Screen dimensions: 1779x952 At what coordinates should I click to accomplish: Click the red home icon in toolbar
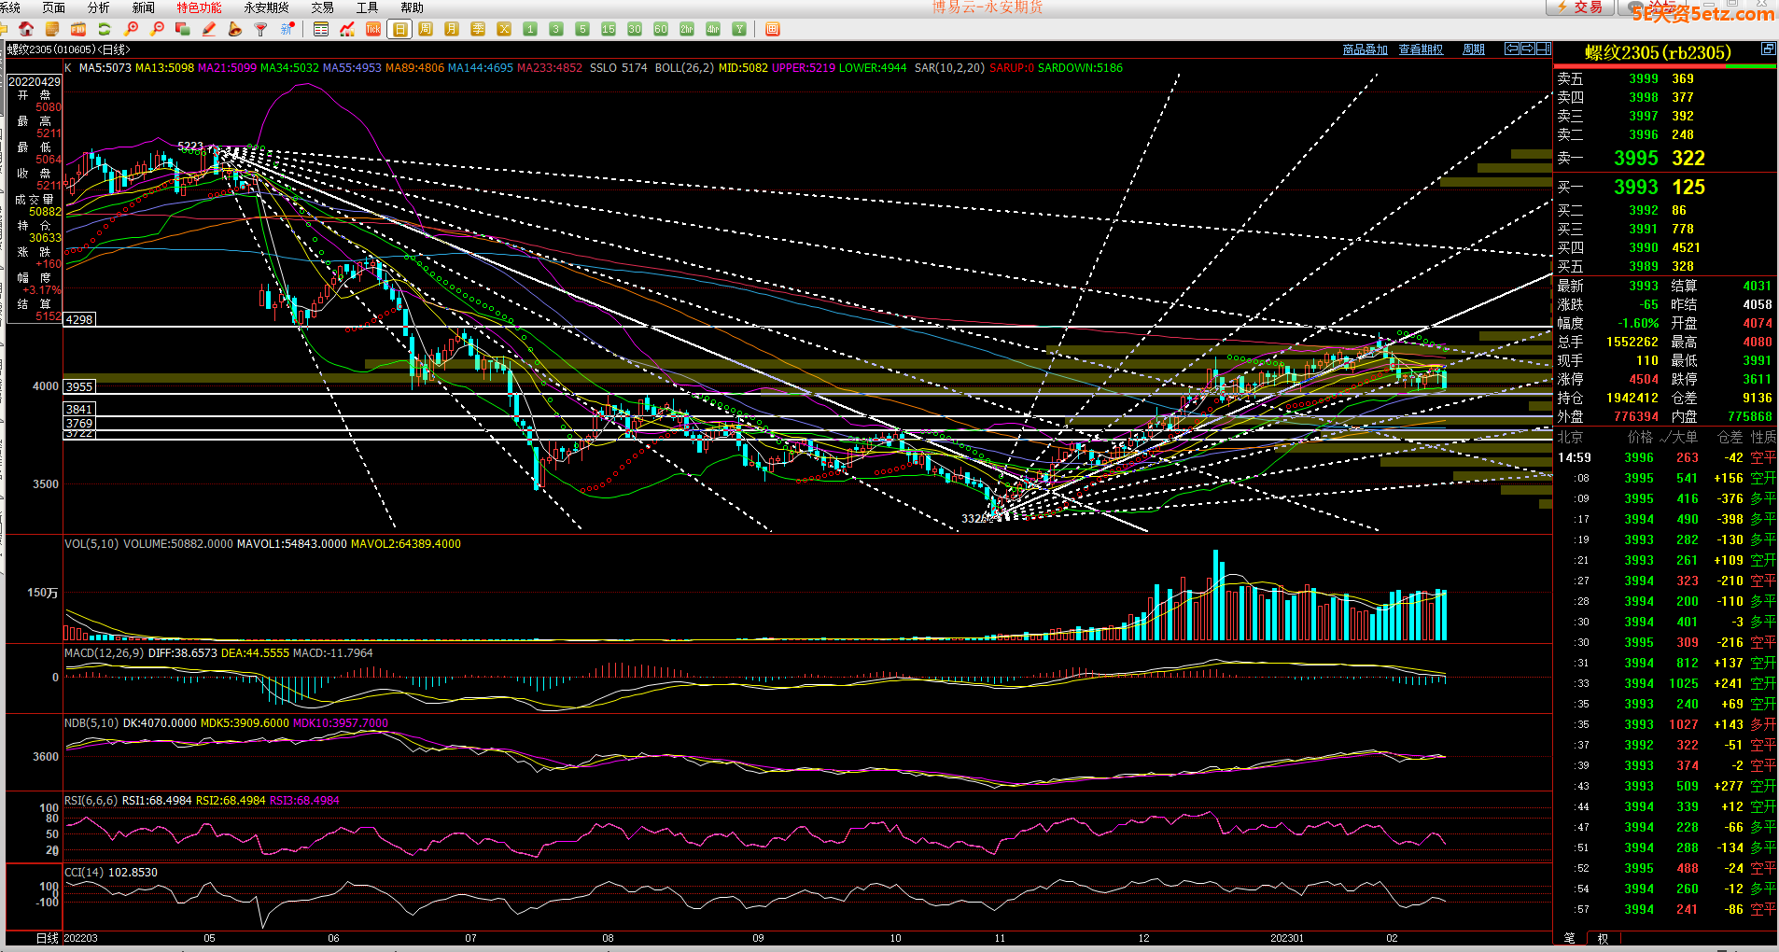[x=26, y=30]
